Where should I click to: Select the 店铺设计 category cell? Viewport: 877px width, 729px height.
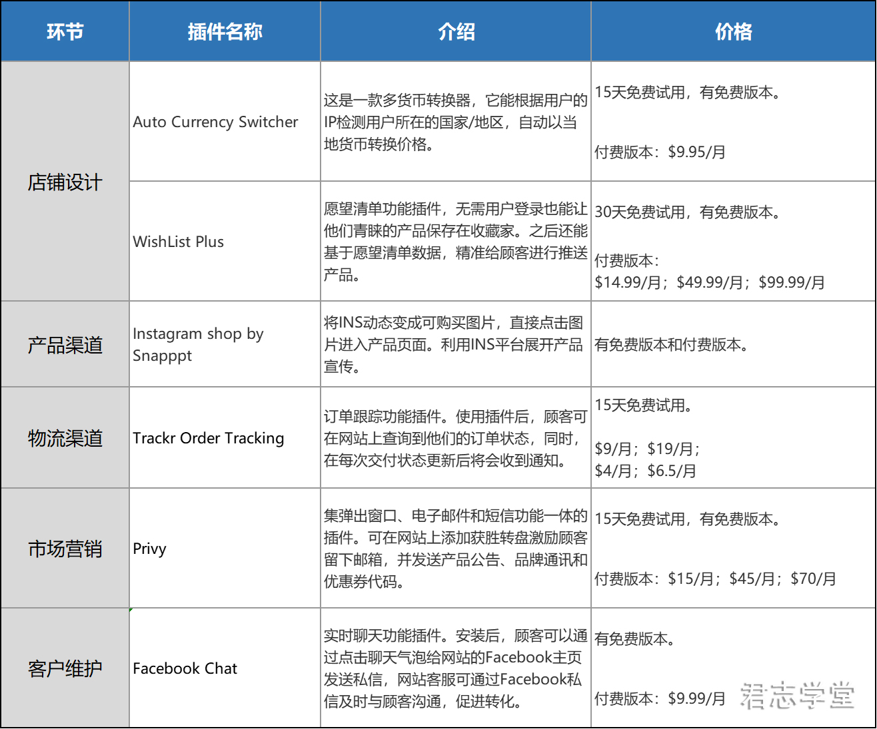coord(65,182)
